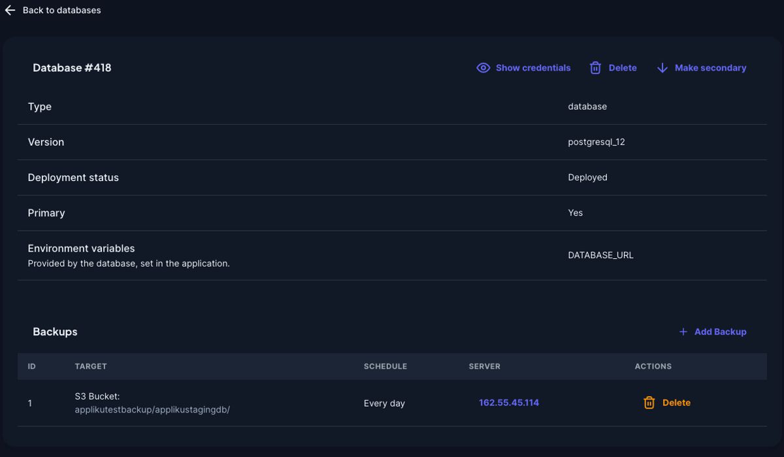
Task: Delete Database #418
Action: 621,67
